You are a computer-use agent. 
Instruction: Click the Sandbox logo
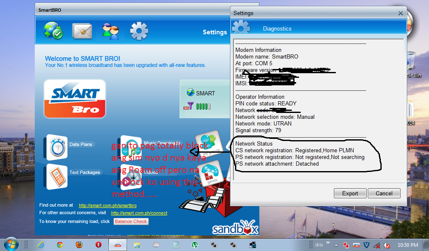pos(235,228)
